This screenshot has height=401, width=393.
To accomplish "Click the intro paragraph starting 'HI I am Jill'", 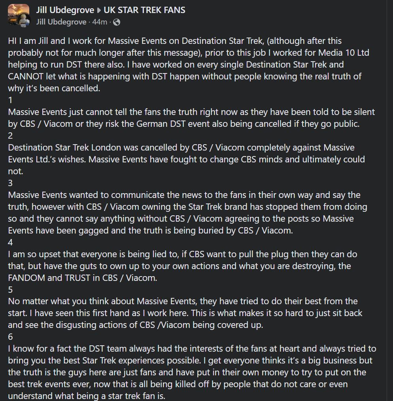I will [x=189, y=64].
